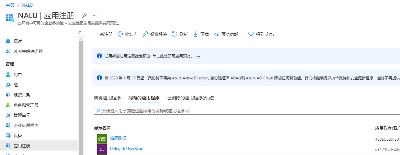Click the sidebar scroll up arrow

(x=81, y=38)
